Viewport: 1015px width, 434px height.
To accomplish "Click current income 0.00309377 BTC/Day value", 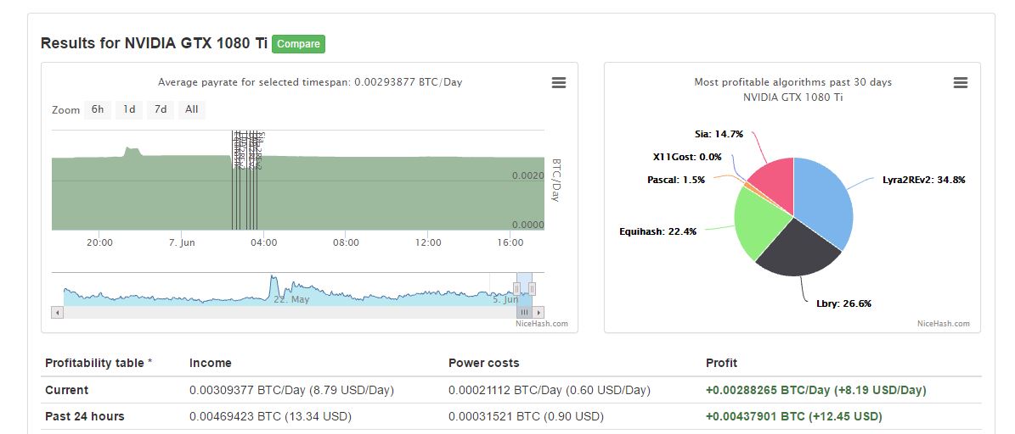I will point(291,390).
